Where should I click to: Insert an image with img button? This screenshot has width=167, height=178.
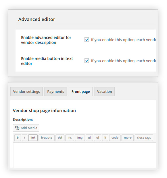[x=80, y=138]
